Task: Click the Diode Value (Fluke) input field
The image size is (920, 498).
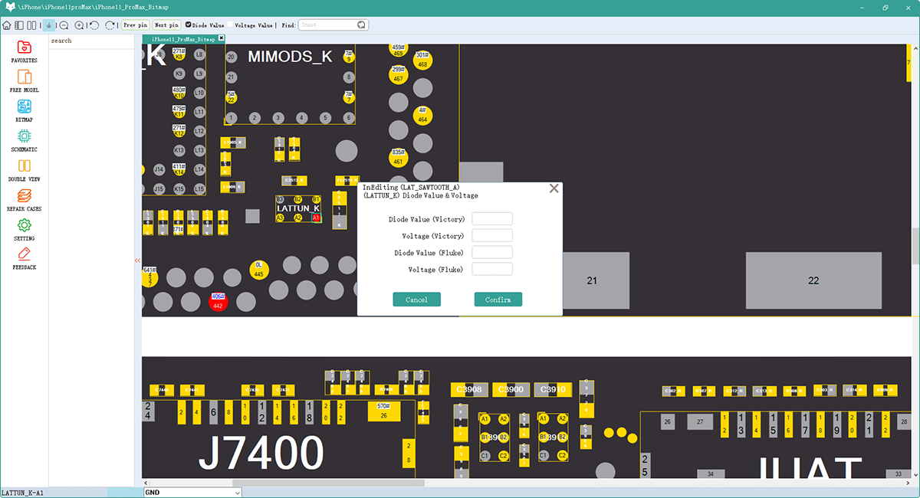Action: click(492, 251)
